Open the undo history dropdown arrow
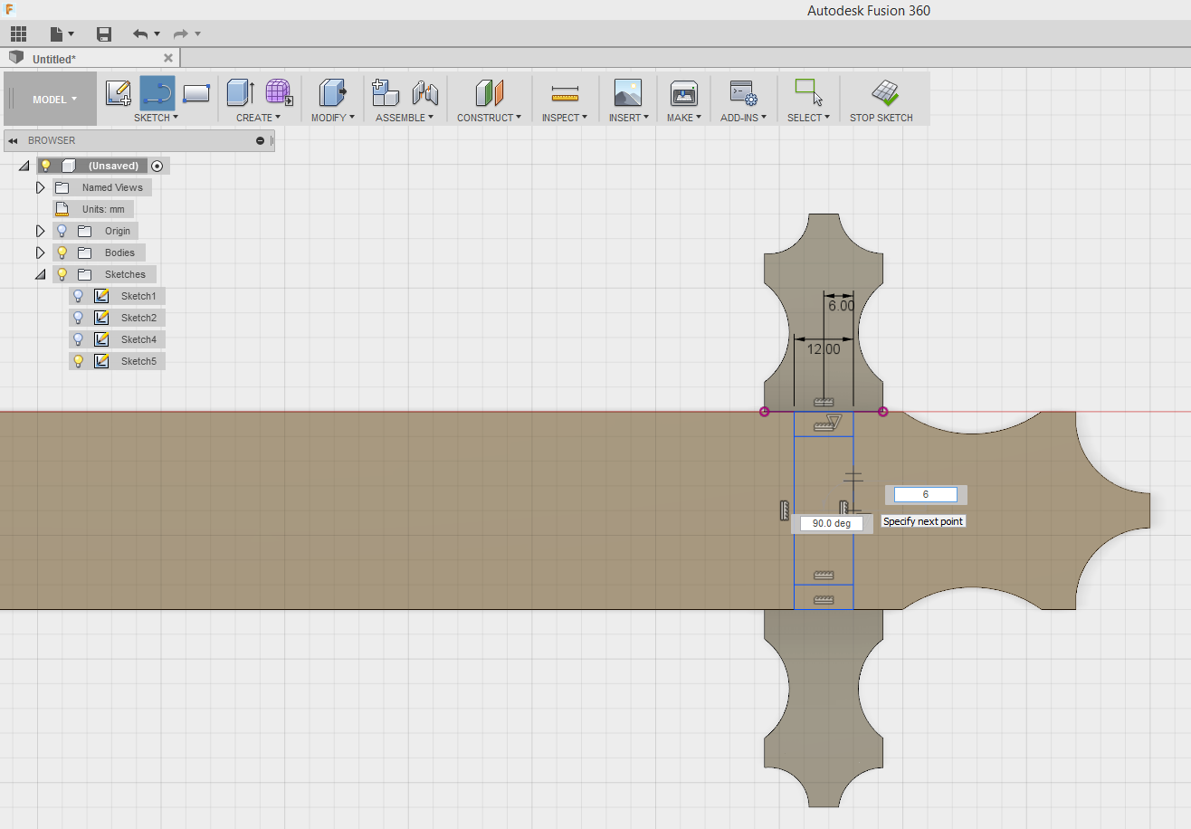This screenshot has height=829, width=1191. (x=157, y=34)
